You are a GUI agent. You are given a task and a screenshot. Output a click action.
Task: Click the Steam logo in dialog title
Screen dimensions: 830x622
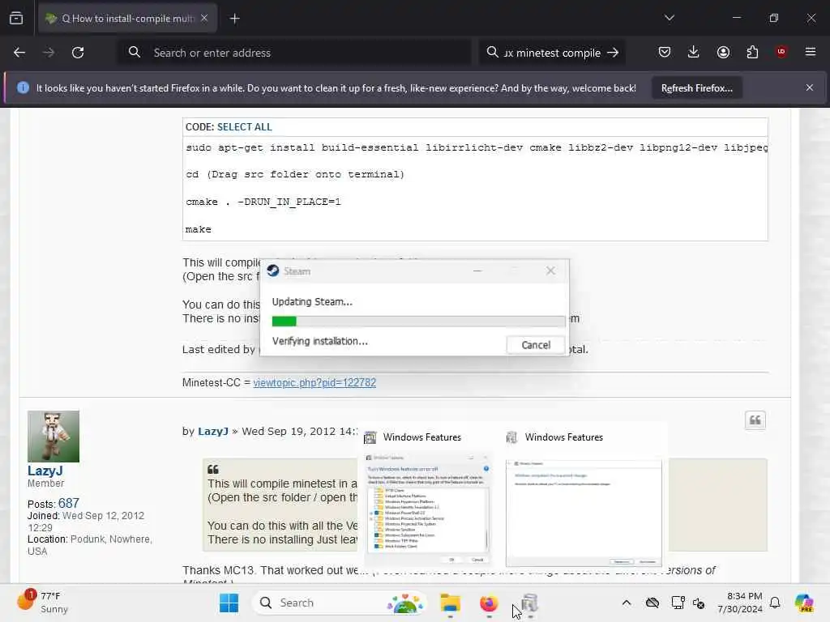[273, 271]
